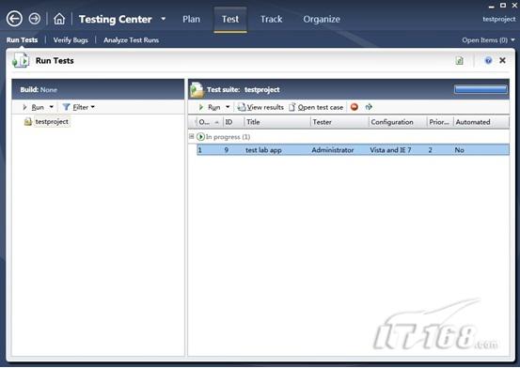Collapse the In progress (1) group
The height and width of the screenshot is (368, 520).
(191, 136)
